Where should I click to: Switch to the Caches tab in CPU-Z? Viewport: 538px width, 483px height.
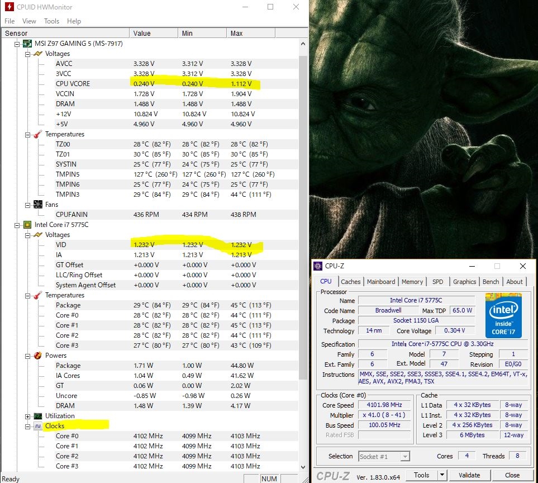(x=351, y=282)
